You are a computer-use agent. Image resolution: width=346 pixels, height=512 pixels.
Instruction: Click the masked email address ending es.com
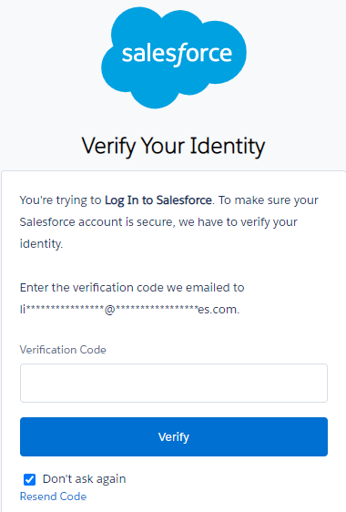[129, 309]
